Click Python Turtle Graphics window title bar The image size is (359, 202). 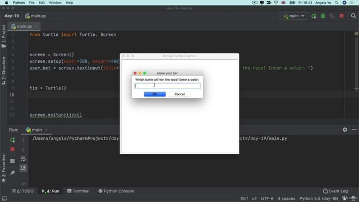click(179, 56)
